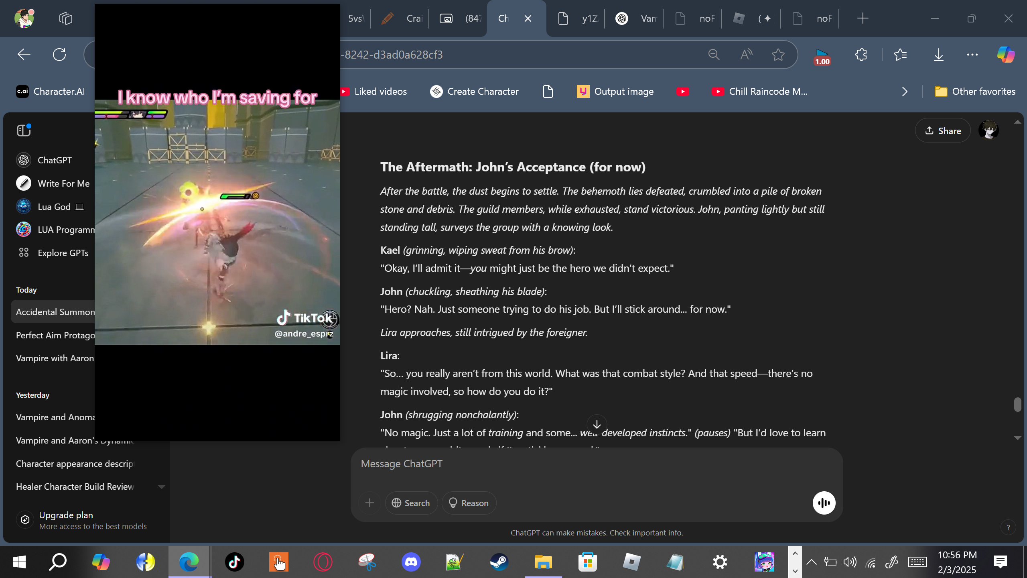Screen dimensions: 1027x578
Task: Click the scroll to bottom arrow
Action: coord(597,424)
